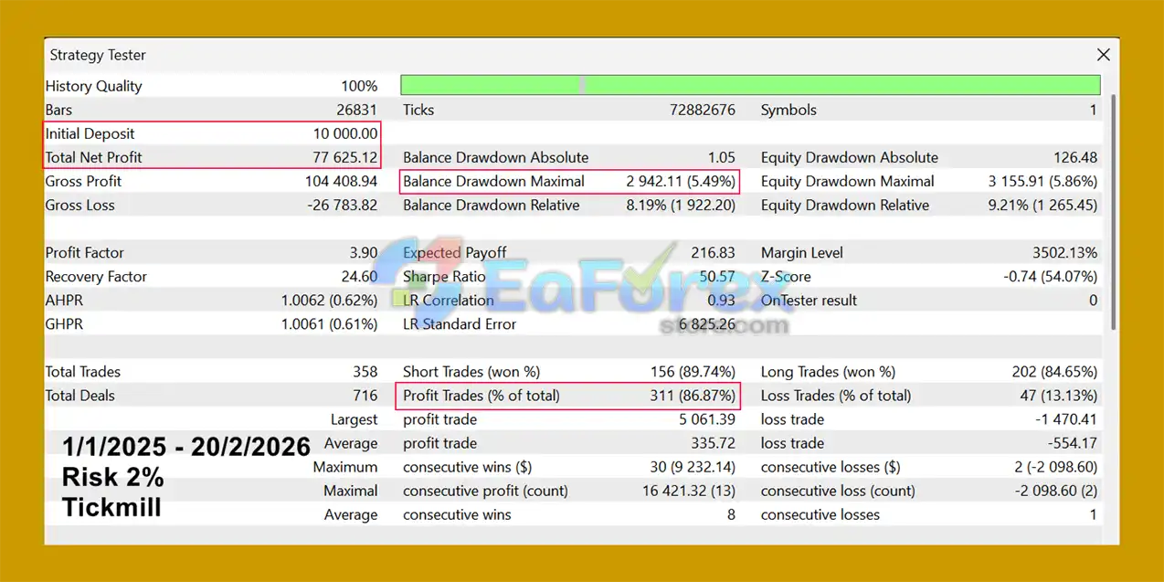This screenshot has width=1164, height=582.
Task: Select the Initial Deposit value 10 000.00
Action: click(x=344, y=133)
